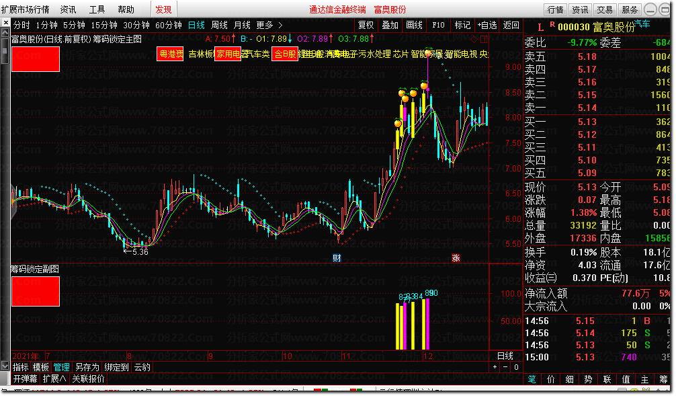Select the 价 tab in the quote panel
The image size is (676, 396).
(x=550, y=379)
